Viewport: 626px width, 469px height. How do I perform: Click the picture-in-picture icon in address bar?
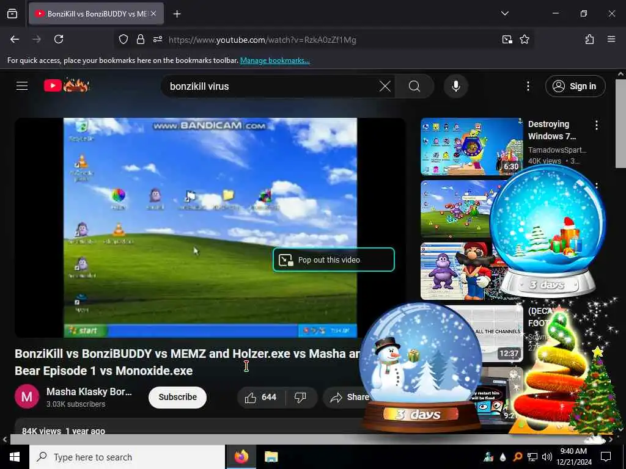point(507,39)
